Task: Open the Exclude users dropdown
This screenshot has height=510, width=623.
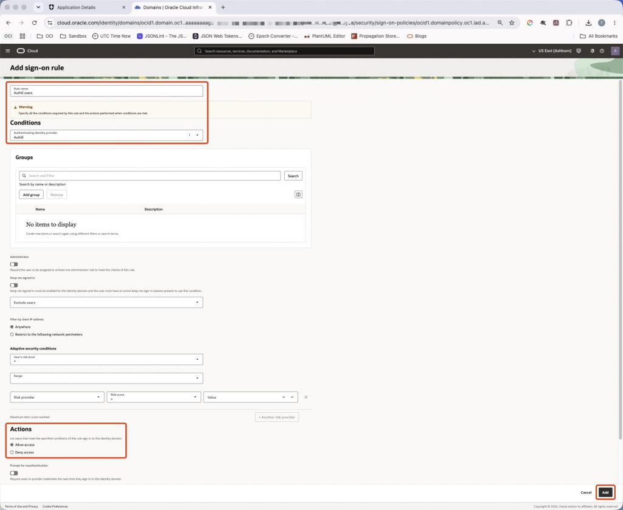Action: pos(106,303)
